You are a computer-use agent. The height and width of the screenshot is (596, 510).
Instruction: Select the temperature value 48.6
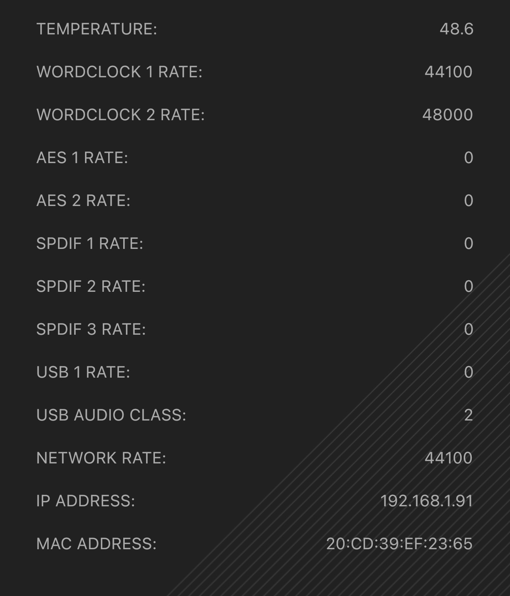[x=456, y=29]
